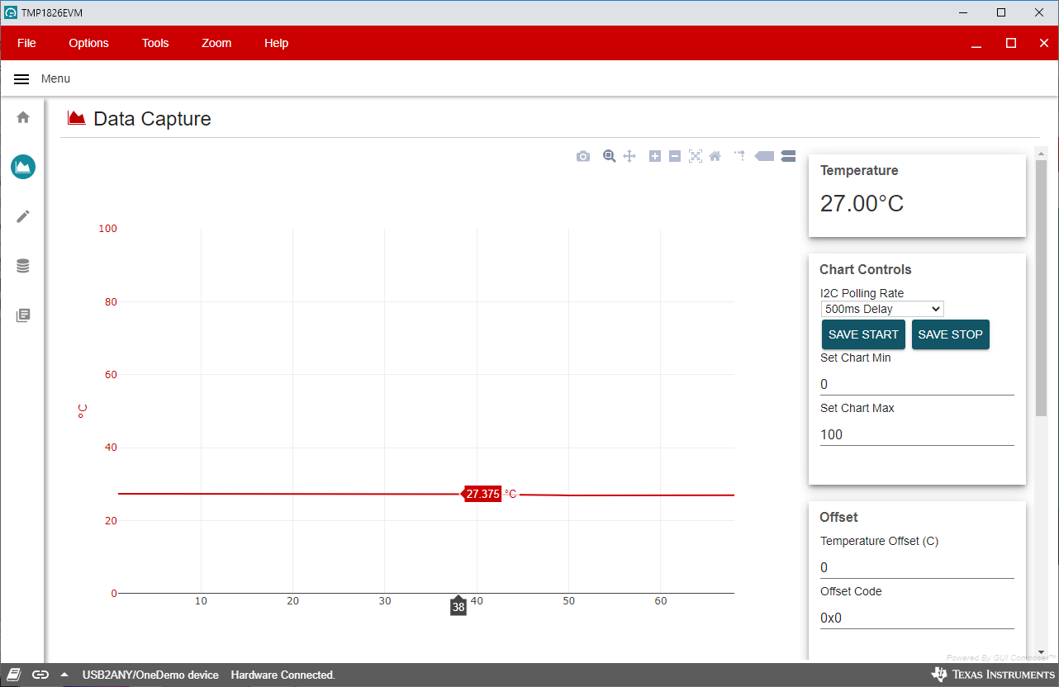This screenshot has width=1059, height=687.
Task: Expand the status bar up-arrow
Action: tap(64, 675)
